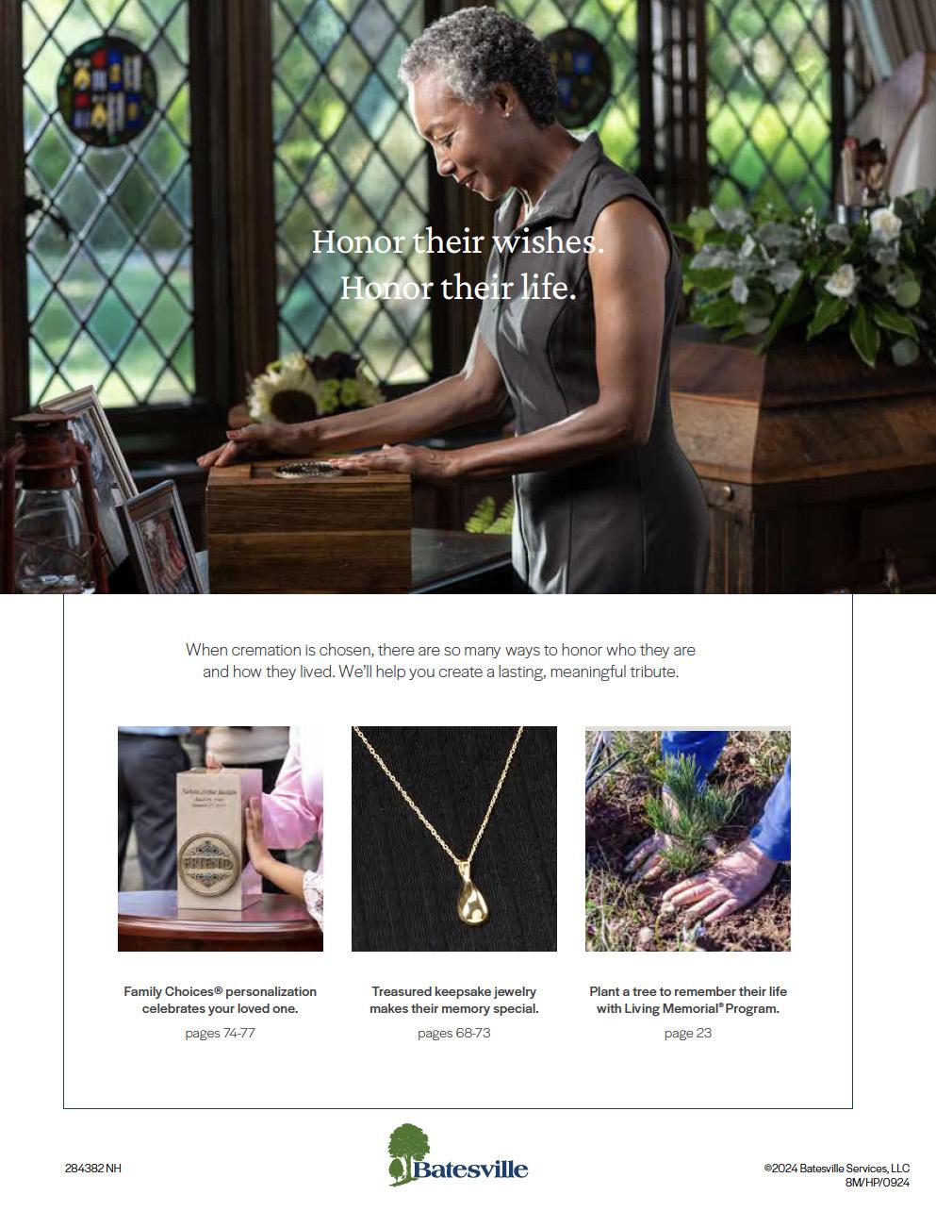Click the Batesville tree logo icon

pyautogui.click(x=408, y=1153)
